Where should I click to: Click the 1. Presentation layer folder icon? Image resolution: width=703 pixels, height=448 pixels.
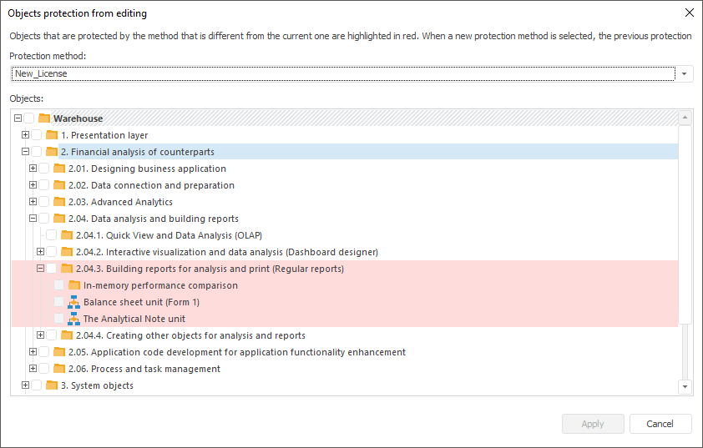pyautogui.click(x=52, y=135)
